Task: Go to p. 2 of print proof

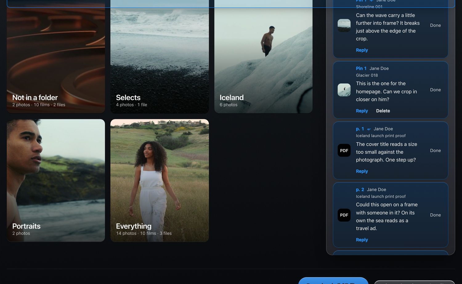Action: tap(360, 190)
